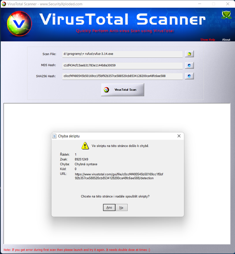Focus the Scan File path field

point(122,54)
